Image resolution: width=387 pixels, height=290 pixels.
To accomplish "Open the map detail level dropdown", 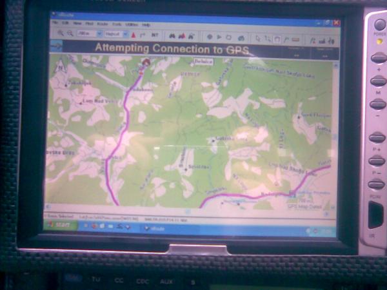I will [114, 34].
